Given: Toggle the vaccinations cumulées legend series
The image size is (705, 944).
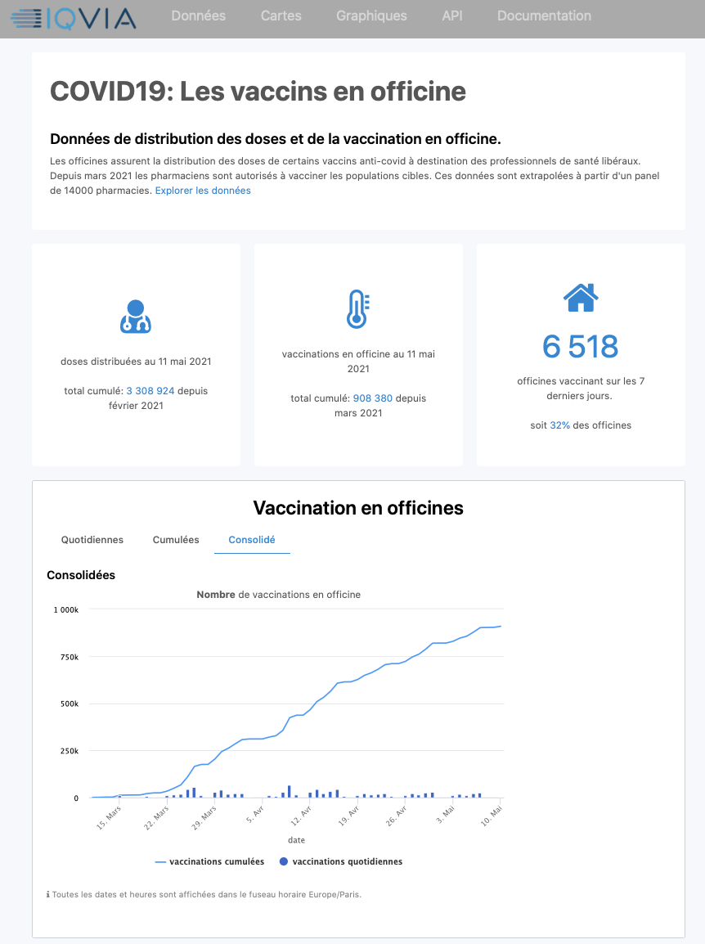Looking at the screenshot, I should coord(210,861).
